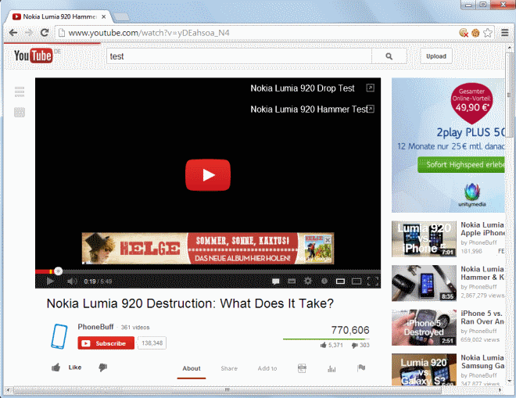516x398 pixels.
Task: Click the search field containing test
Action: 239,56
